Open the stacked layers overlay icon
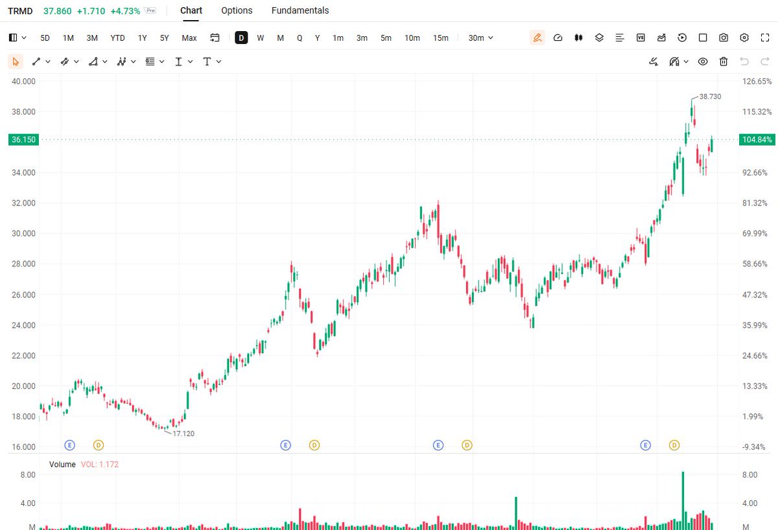The image size is (778, 530). (x=599, y=38)
